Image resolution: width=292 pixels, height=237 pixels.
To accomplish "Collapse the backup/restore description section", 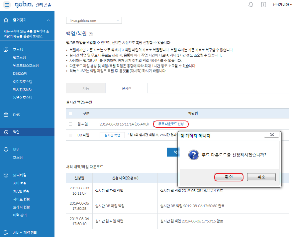I will pyautogui.click(x=91, y=34).
